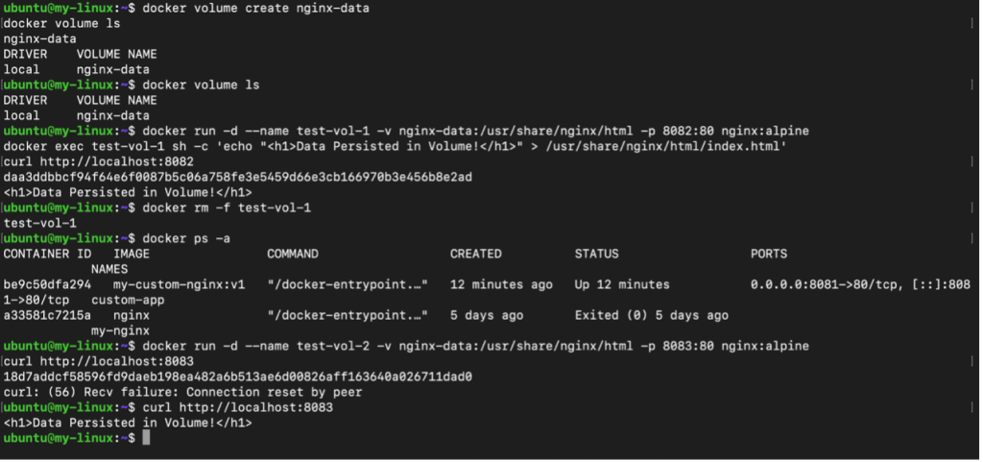Click the 'docker rm -f test-vol-1' command
The width and height of the screenshot is (983, 462).
pos(227,207)
